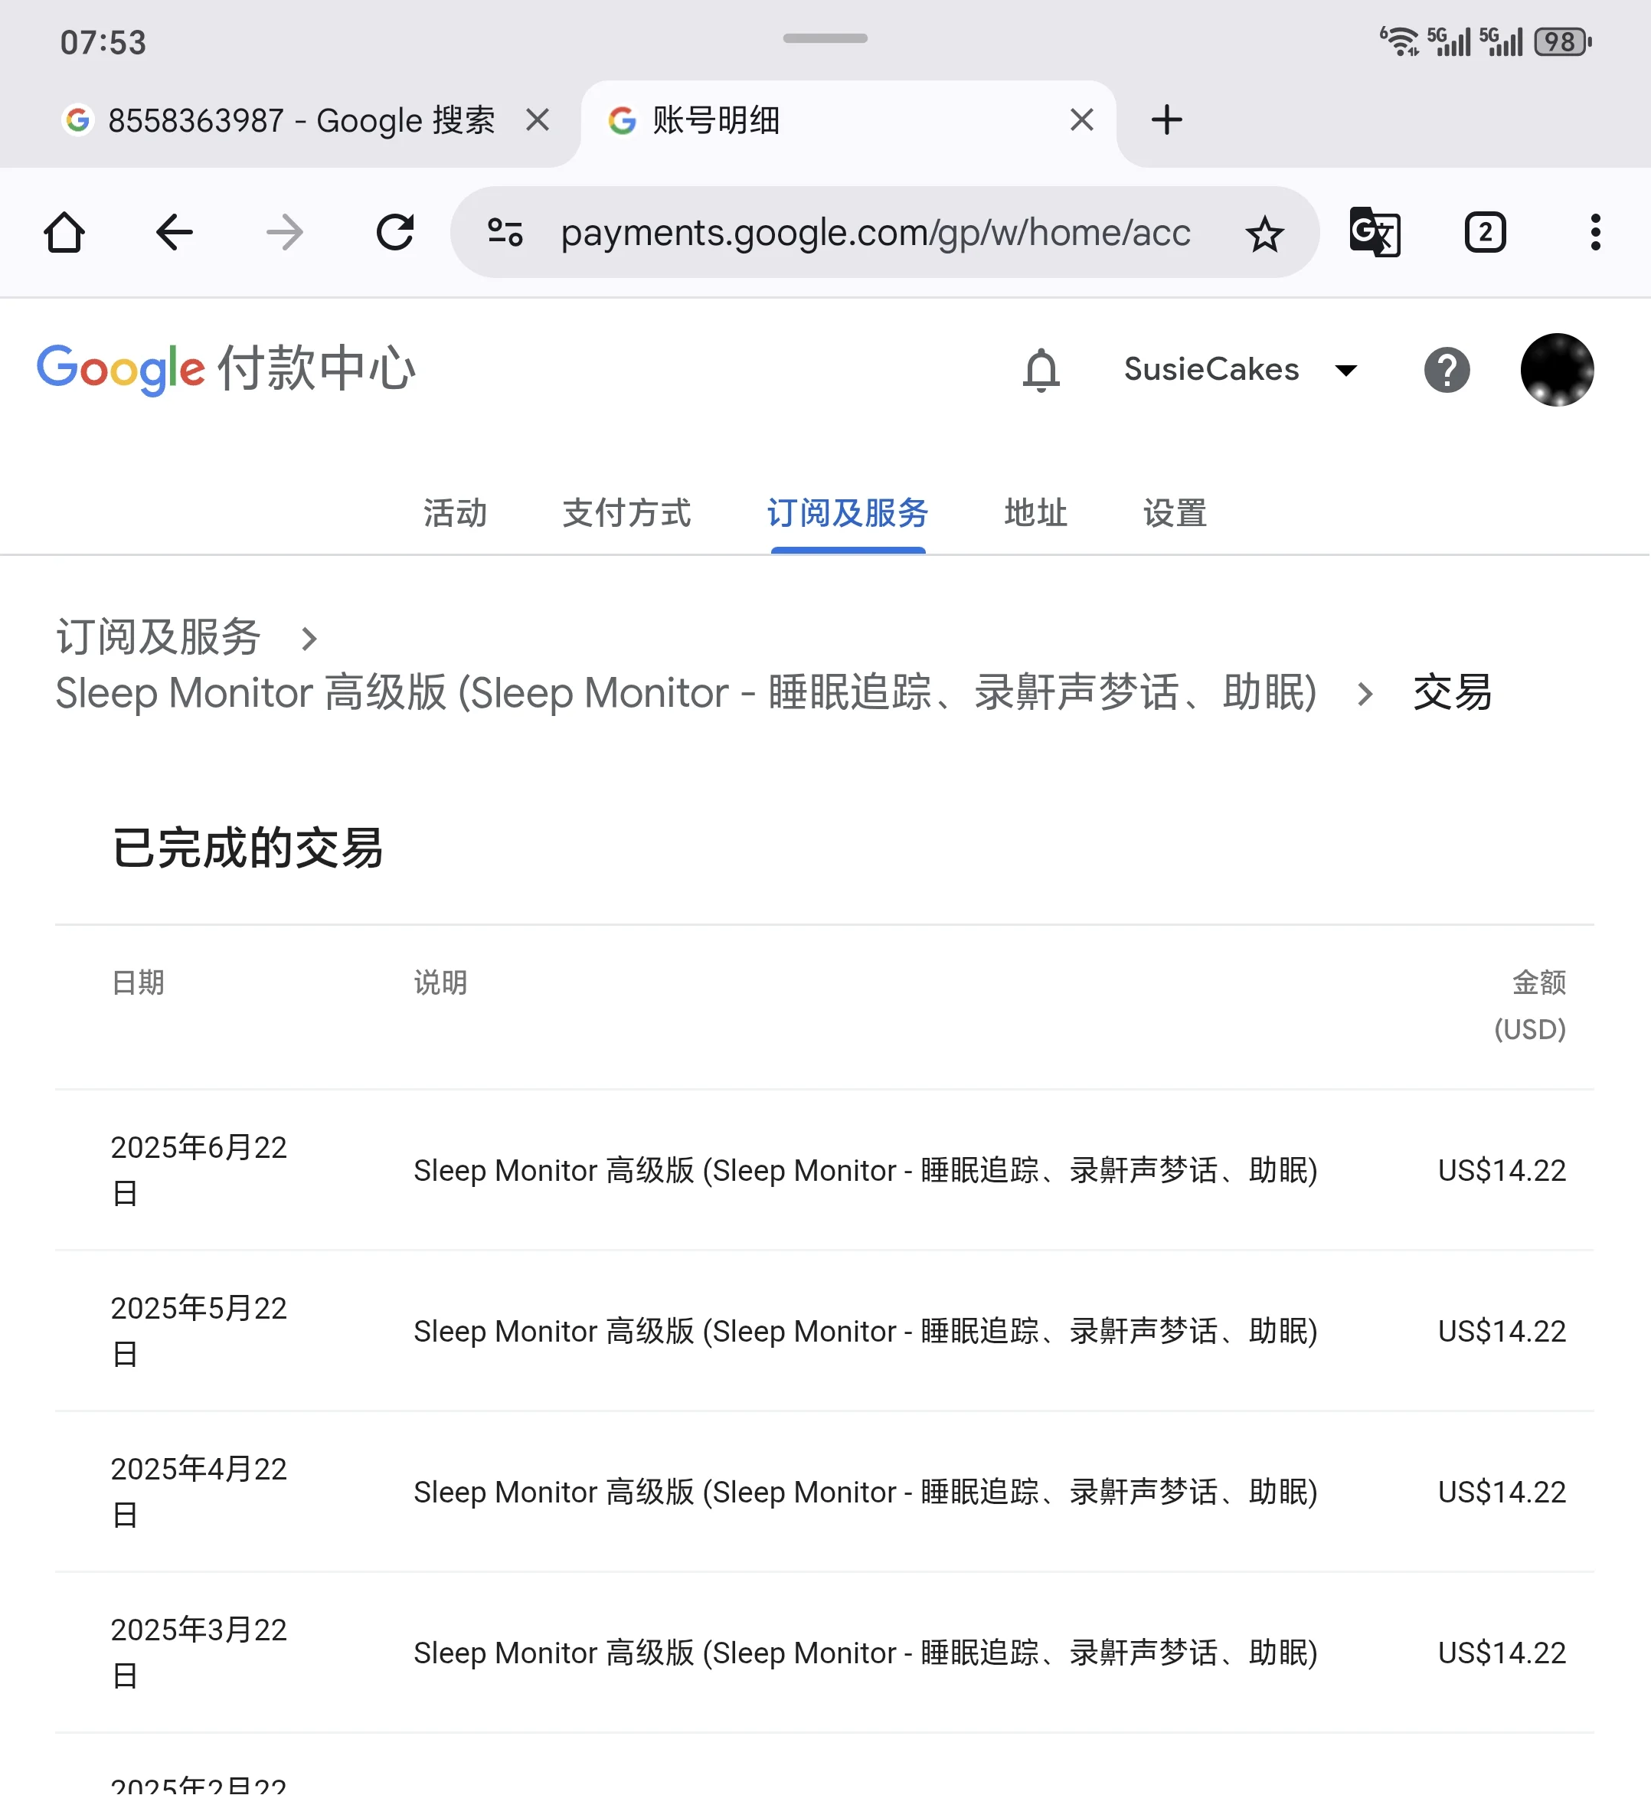Switch to the 地址 tab
This screenshot has width=1651, height=1795.
(1035, 513)
